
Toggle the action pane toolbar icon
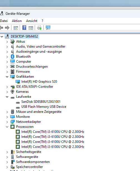(31, 28)
